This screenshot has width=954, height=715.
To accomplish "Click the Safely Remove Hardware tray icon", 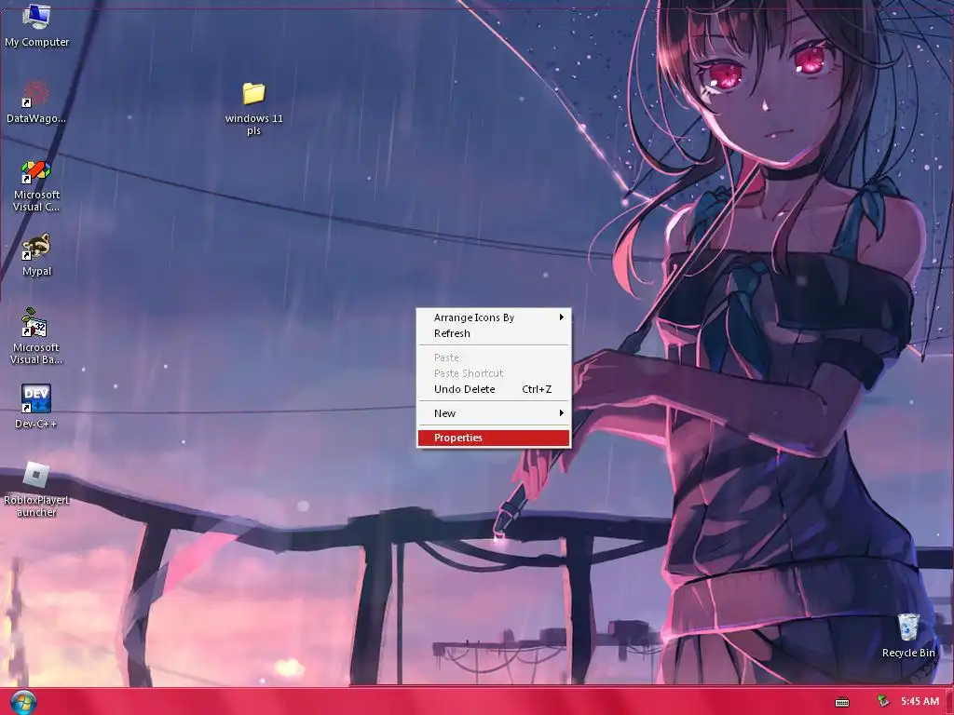I will 883,702.
